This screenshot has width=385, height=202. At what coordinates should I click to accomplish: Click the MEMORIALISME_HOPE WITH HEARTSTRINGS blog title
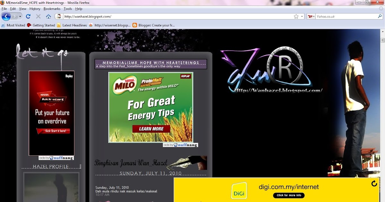tap(151, 63)
